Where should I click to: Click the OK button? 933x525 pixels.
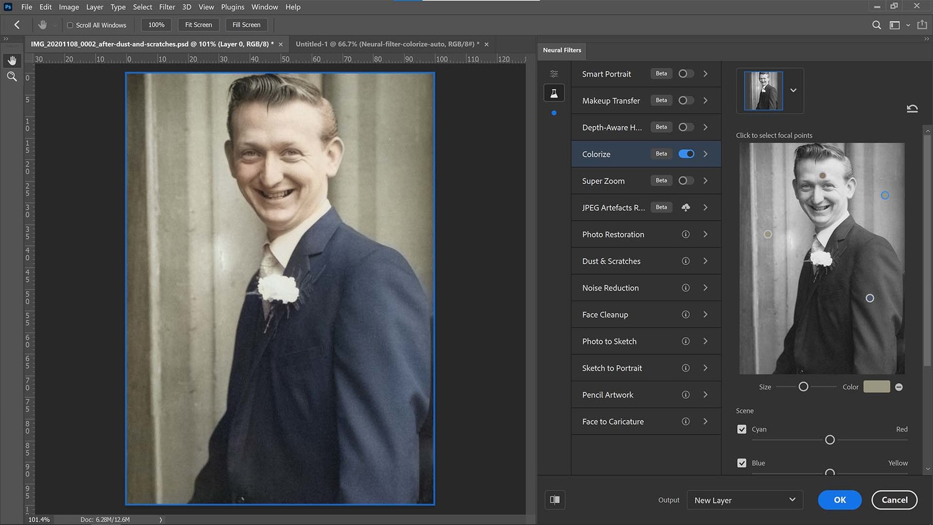pos(839,499)
